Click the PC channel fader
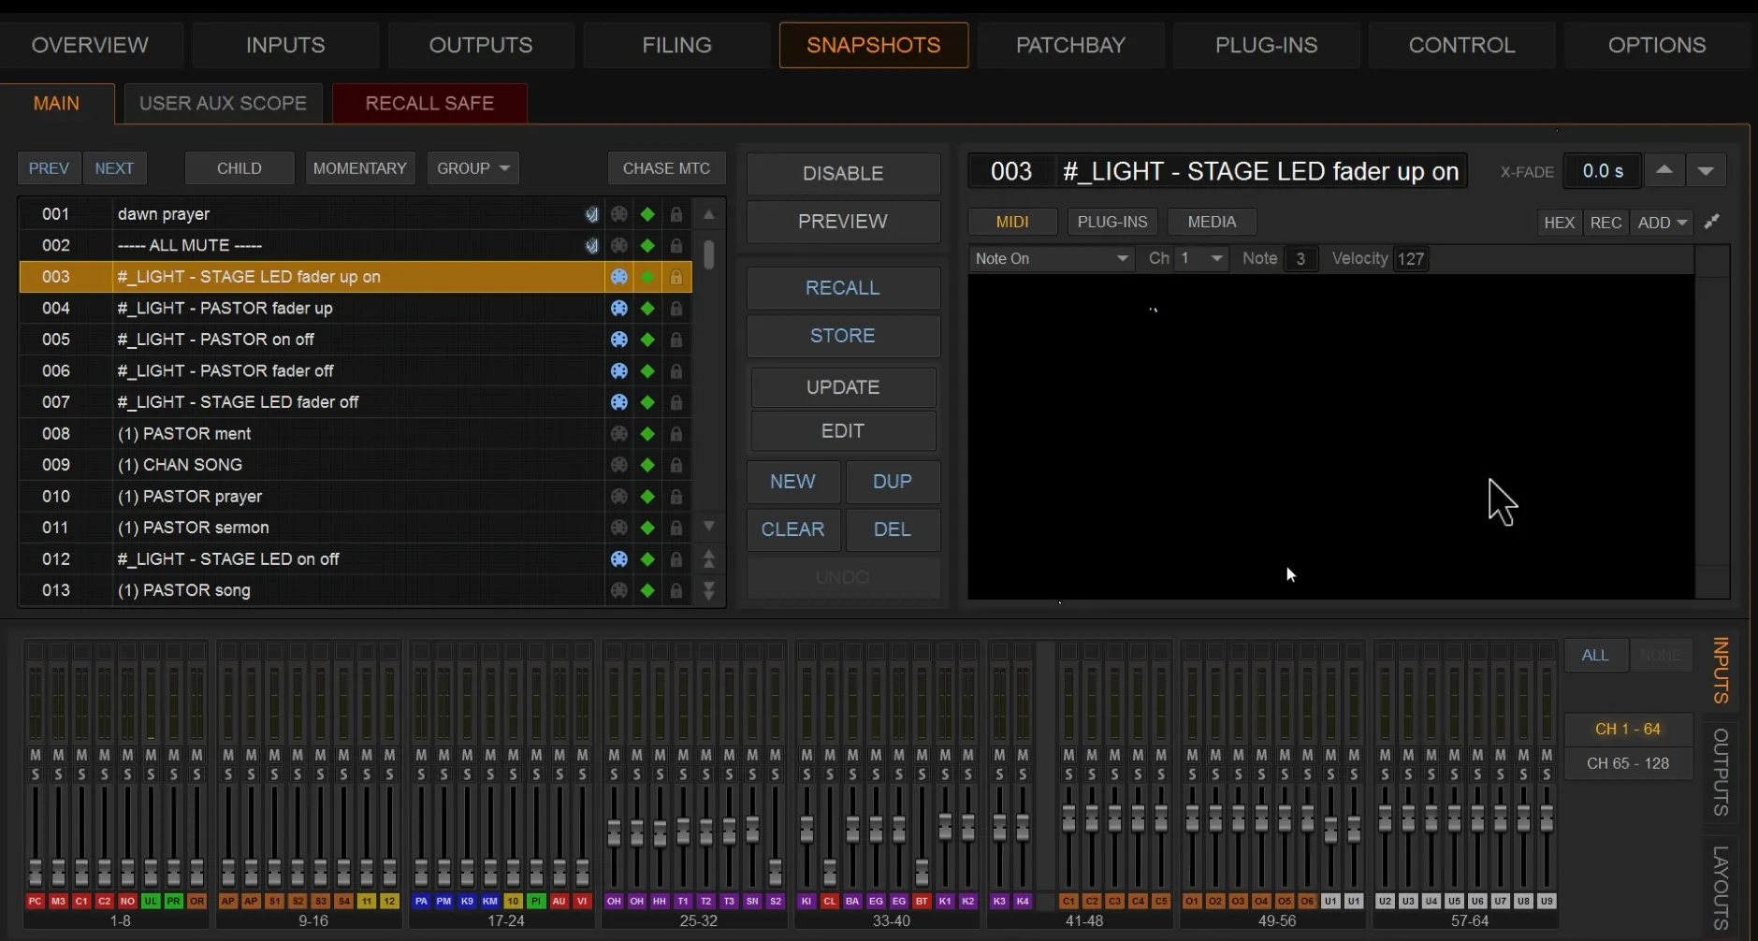Viewport: 1758px width, 941px height. click(36, 872)
